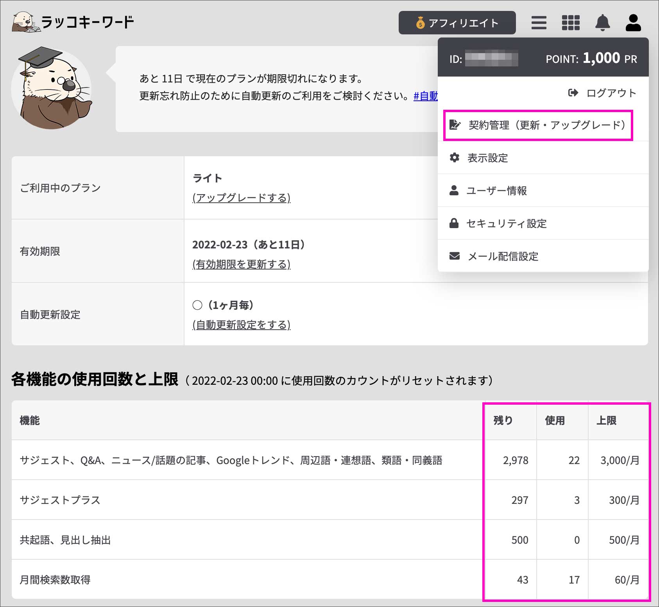Click the POINT 1,000 PR balance
The image size is (659, 607).
[591, 59]
